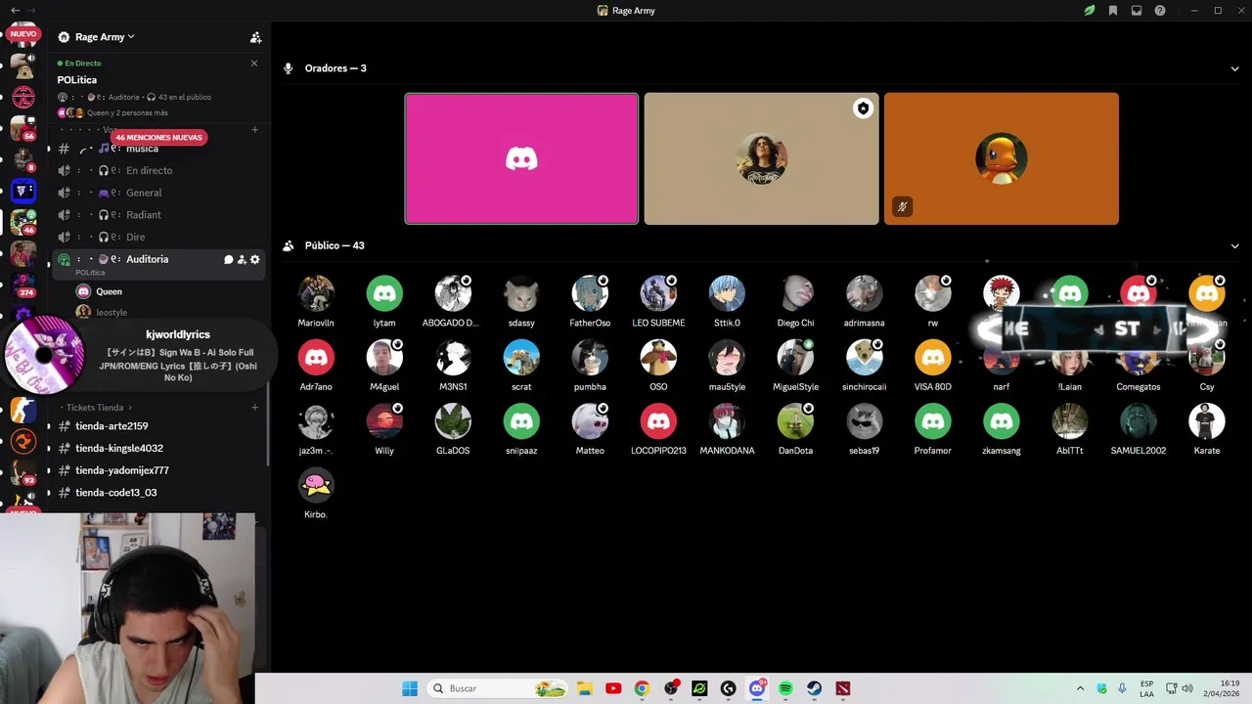Open the 46 menciones nuevas badge
The width and height of the screenshot is (1252, 704).
[x=158, y=137]
